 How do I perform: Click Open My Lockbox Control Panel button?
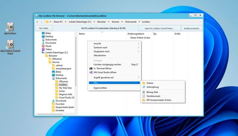(x=159, y=28)
